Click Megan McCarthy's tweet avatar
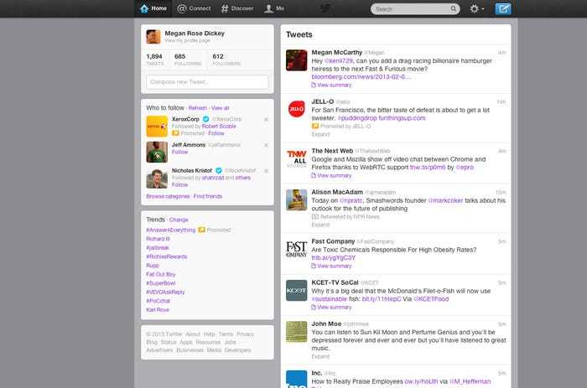The width and height of the screenshot is (587, 388). (297, 60)
